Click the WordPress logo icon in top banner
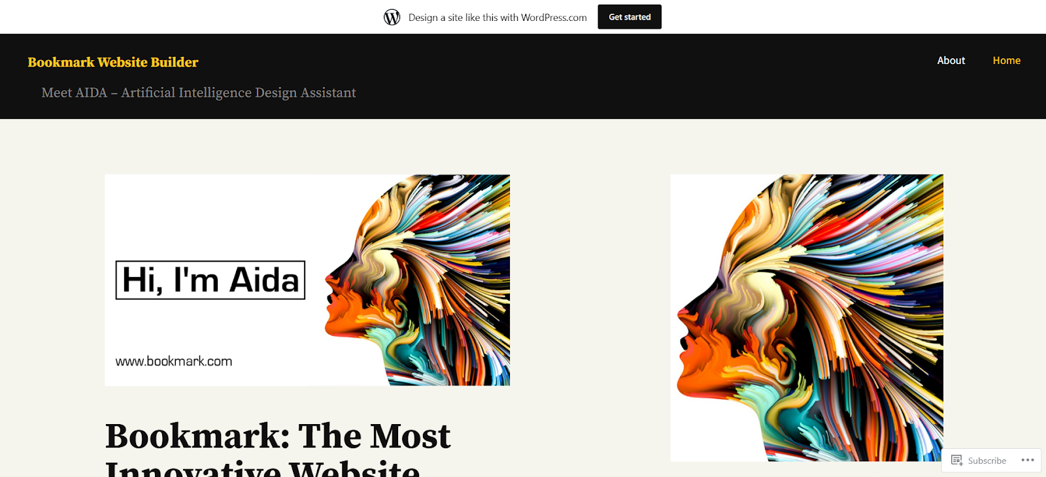The width and height of the screenshot is (1046, 477). [392, 17]
